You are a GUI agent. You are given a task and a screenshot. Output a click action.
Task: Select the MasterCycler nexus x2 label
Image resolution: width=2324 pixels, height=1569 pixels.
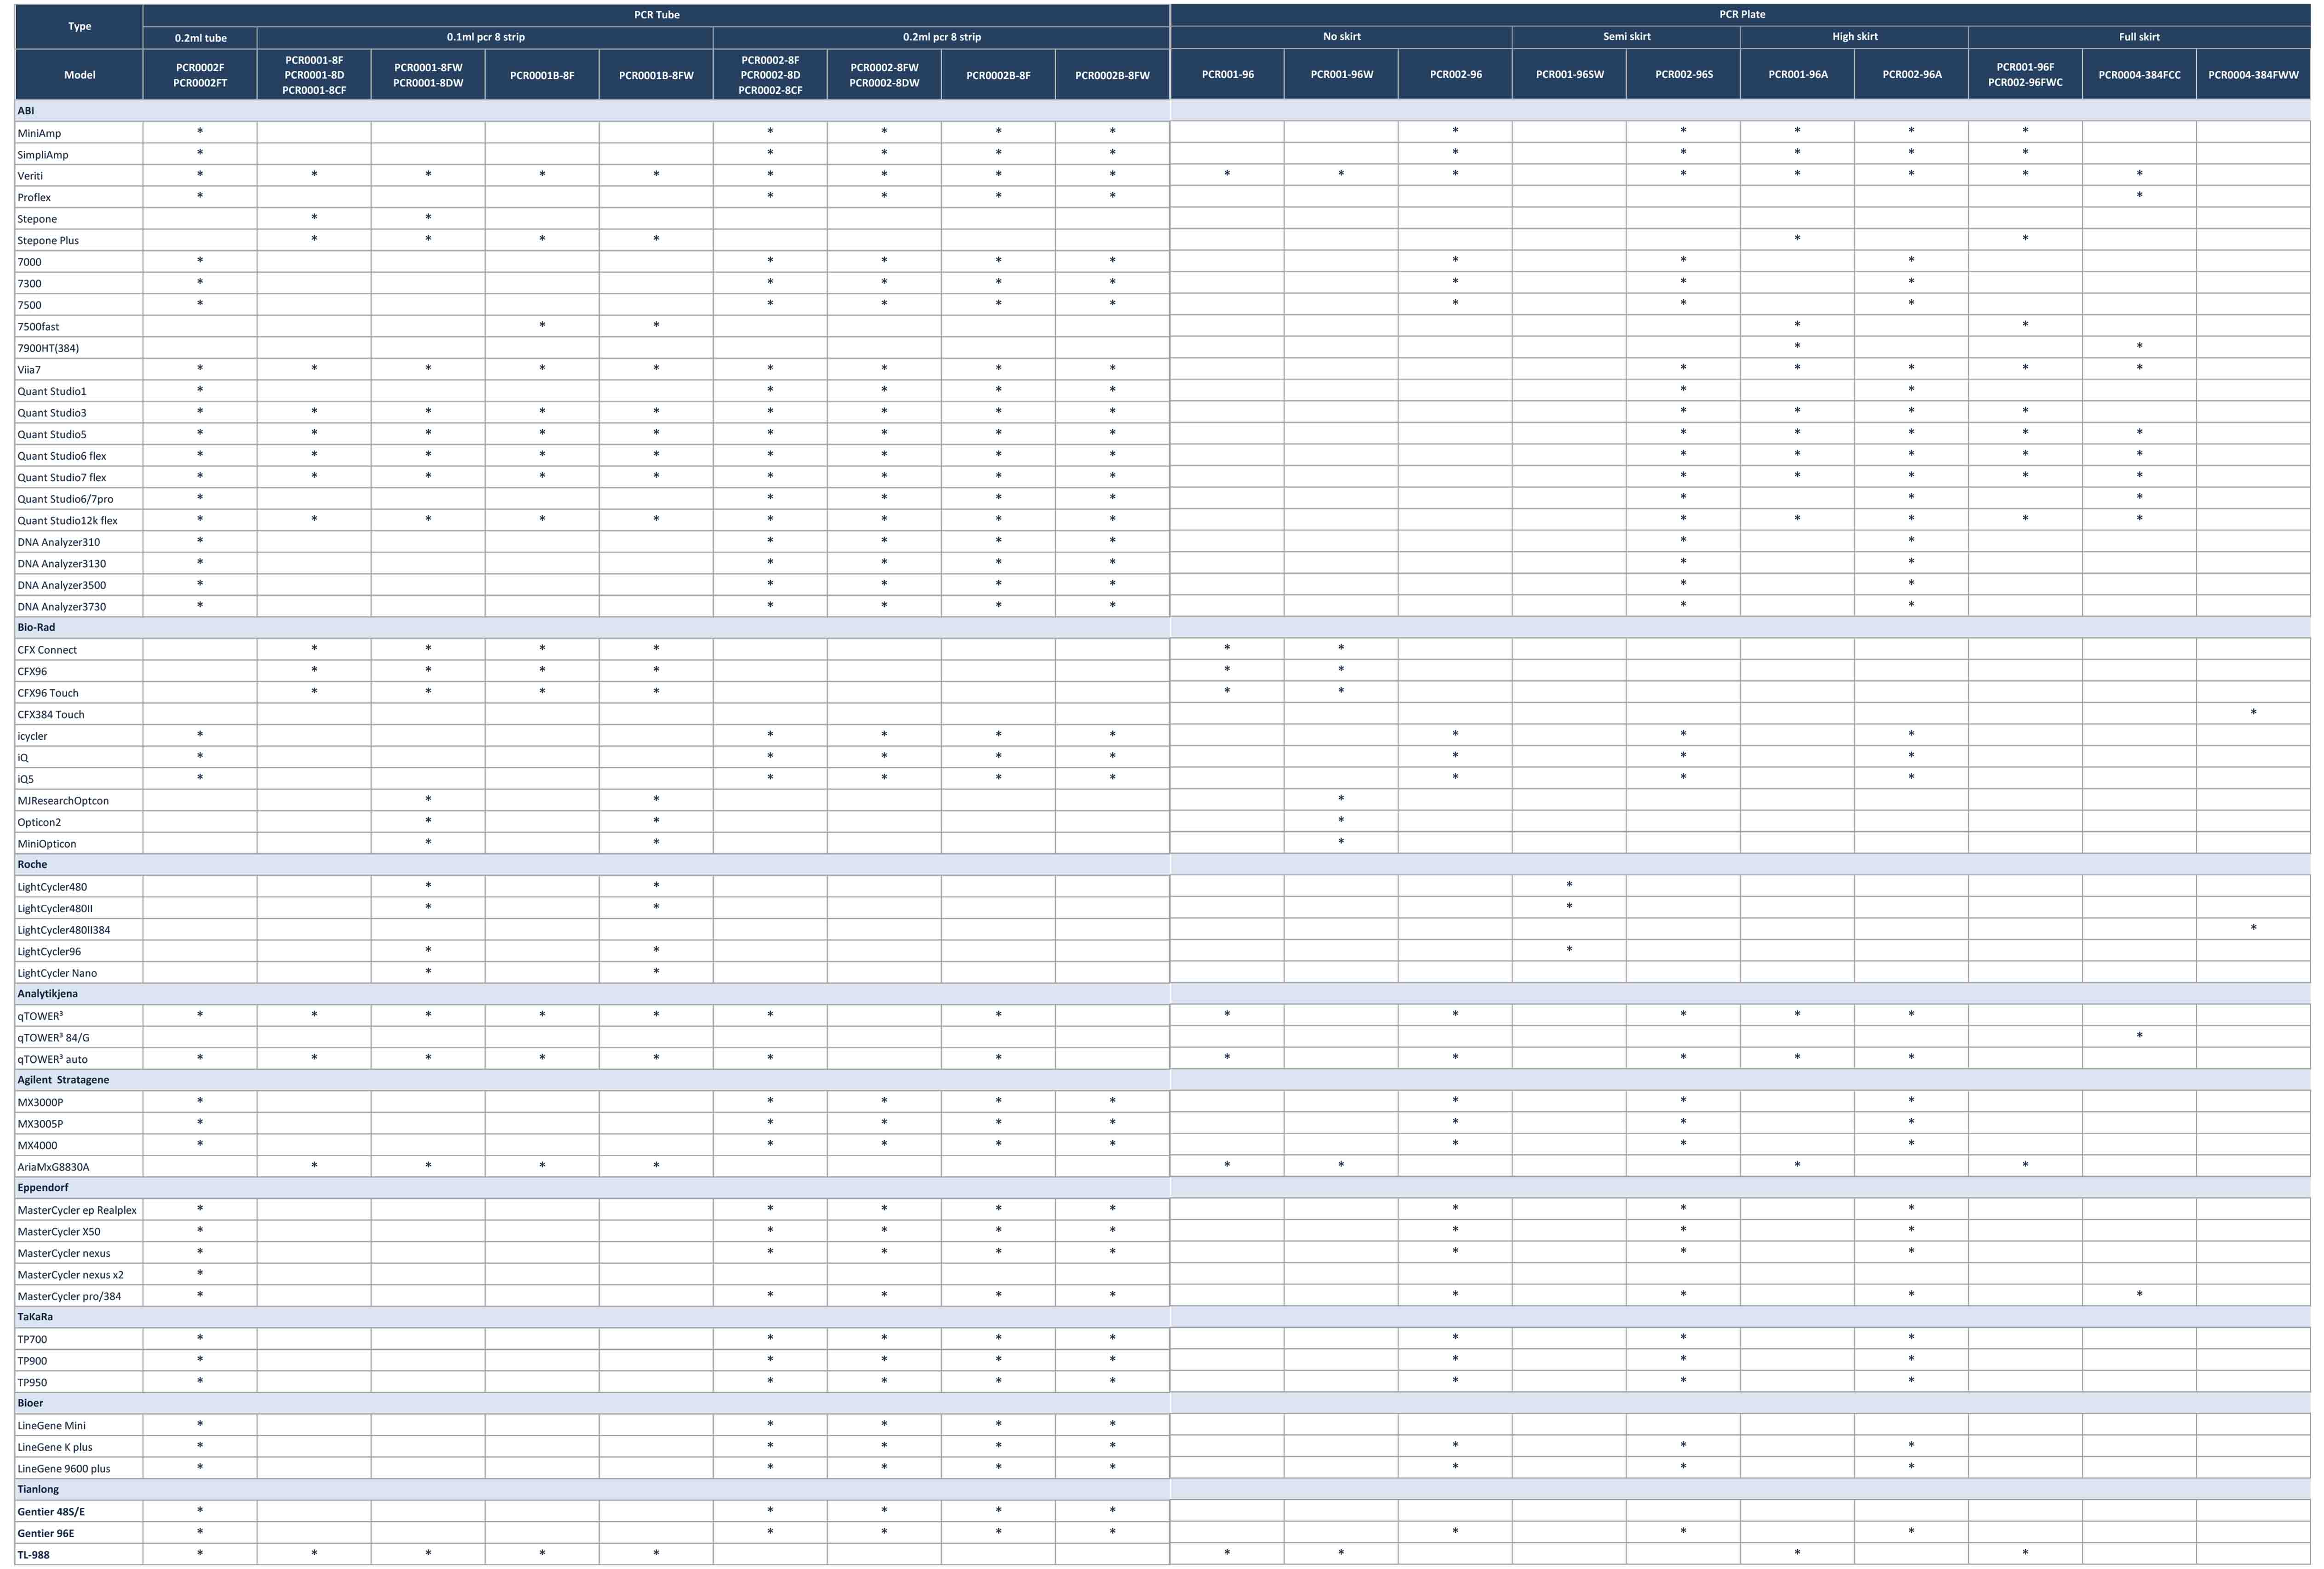coord(71,1275)
